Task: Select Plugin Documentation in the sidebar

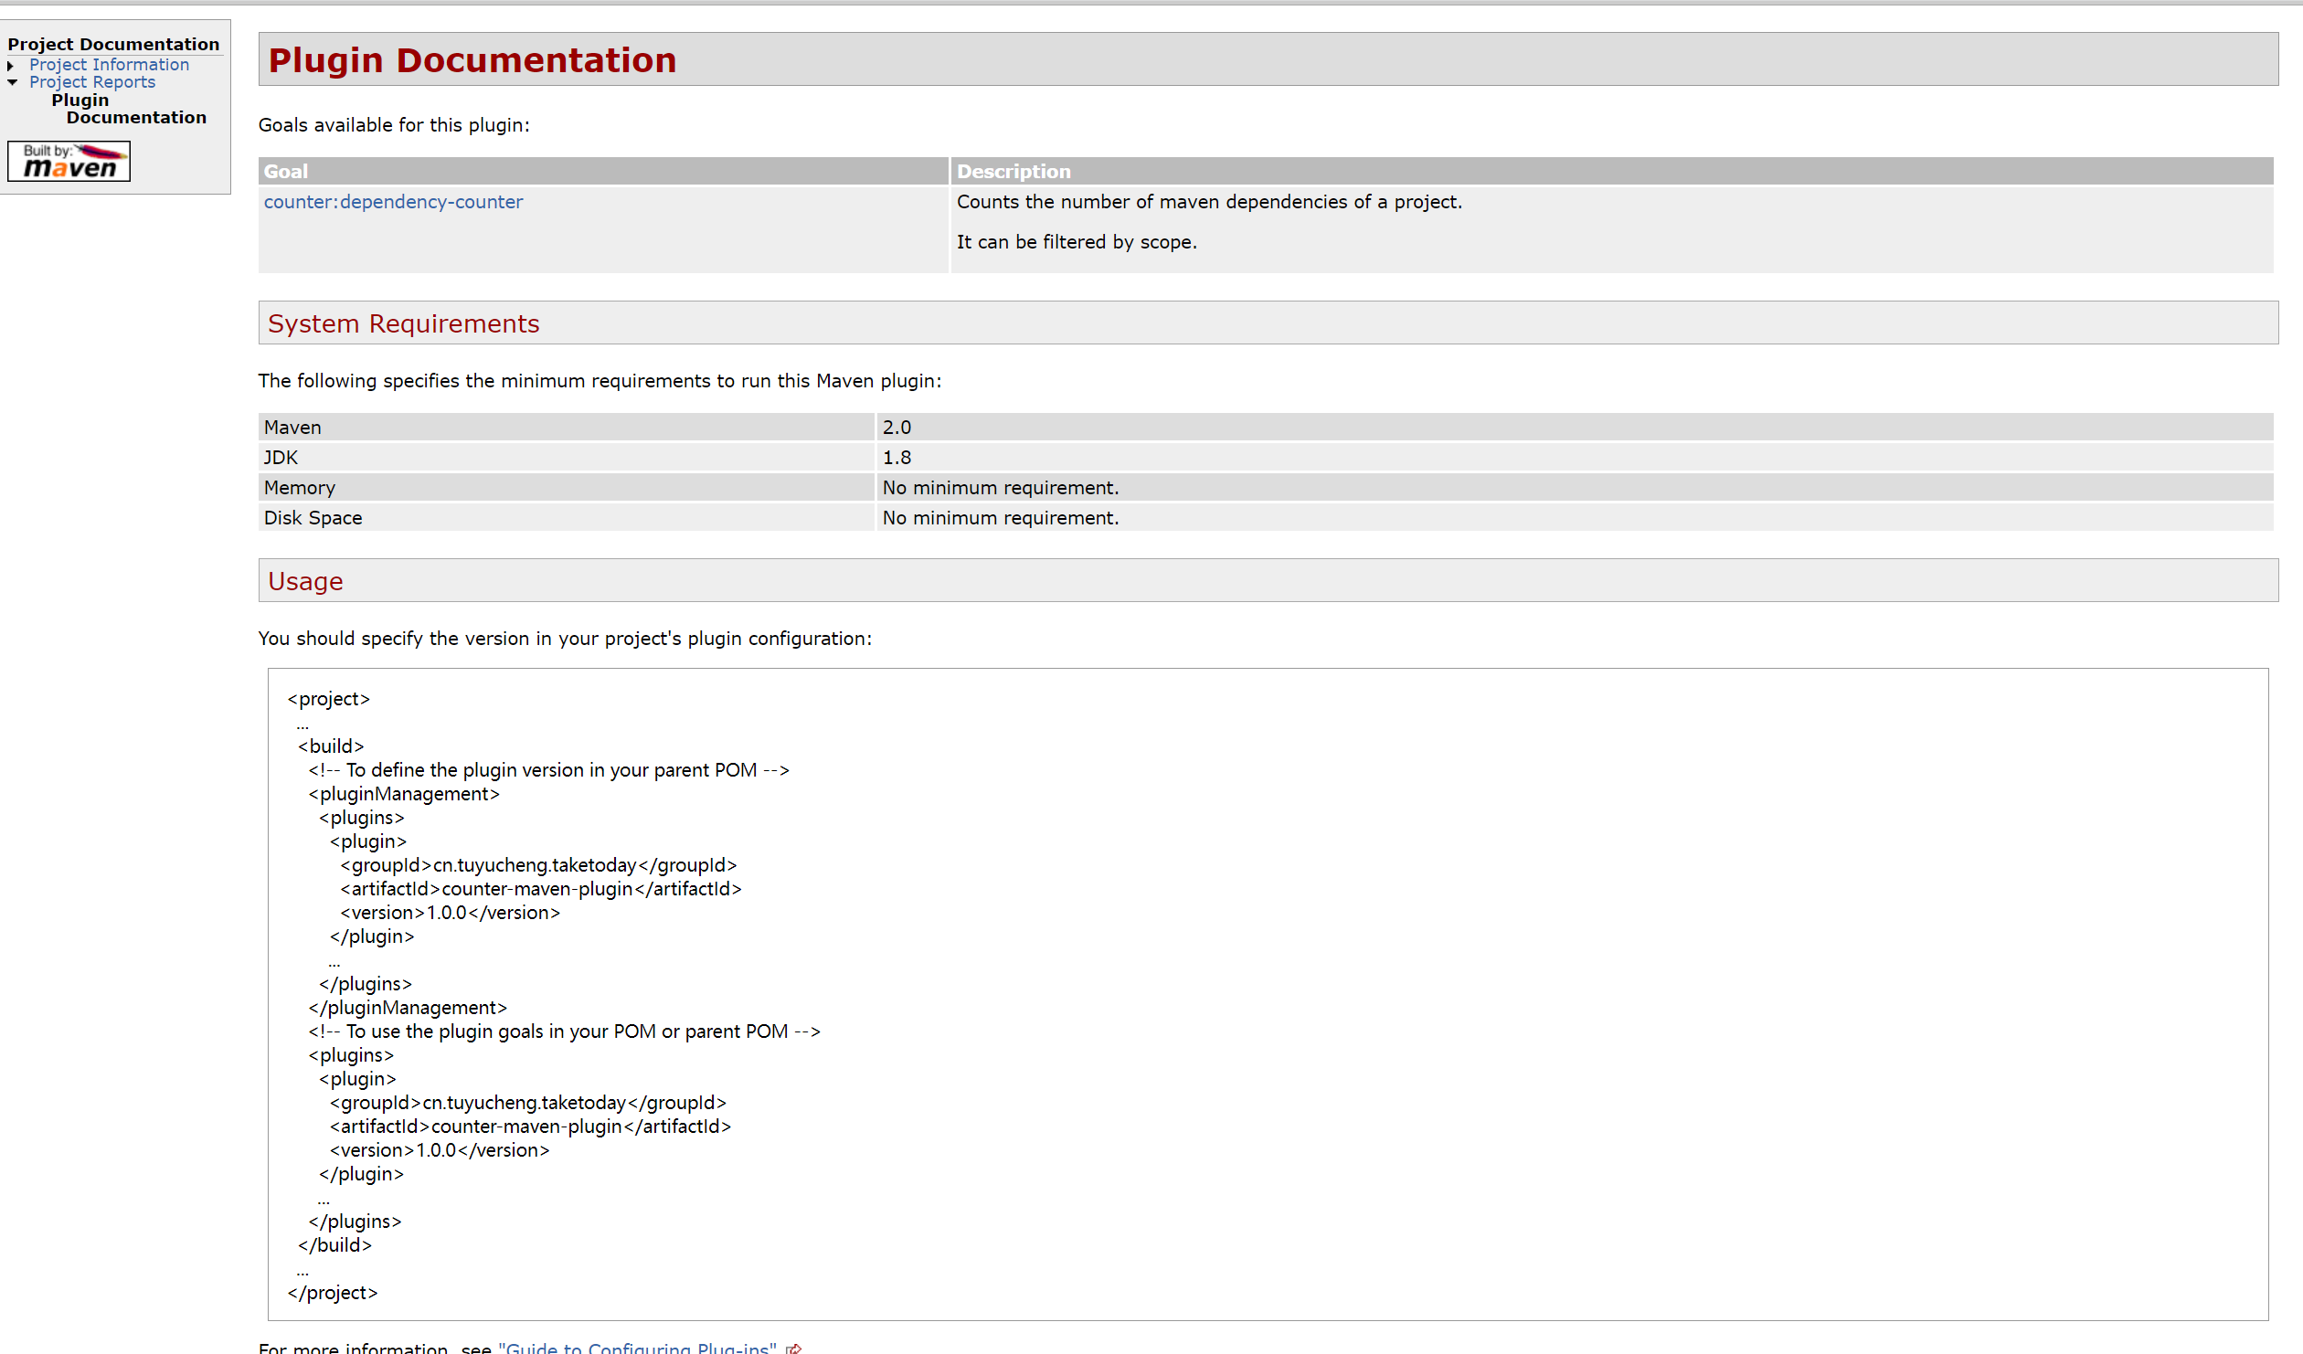Action: [x=129, y=109]
